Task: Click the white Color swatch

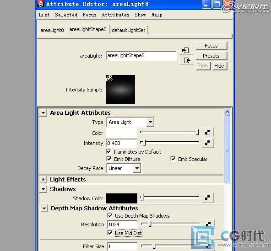Action: (121, 133)
